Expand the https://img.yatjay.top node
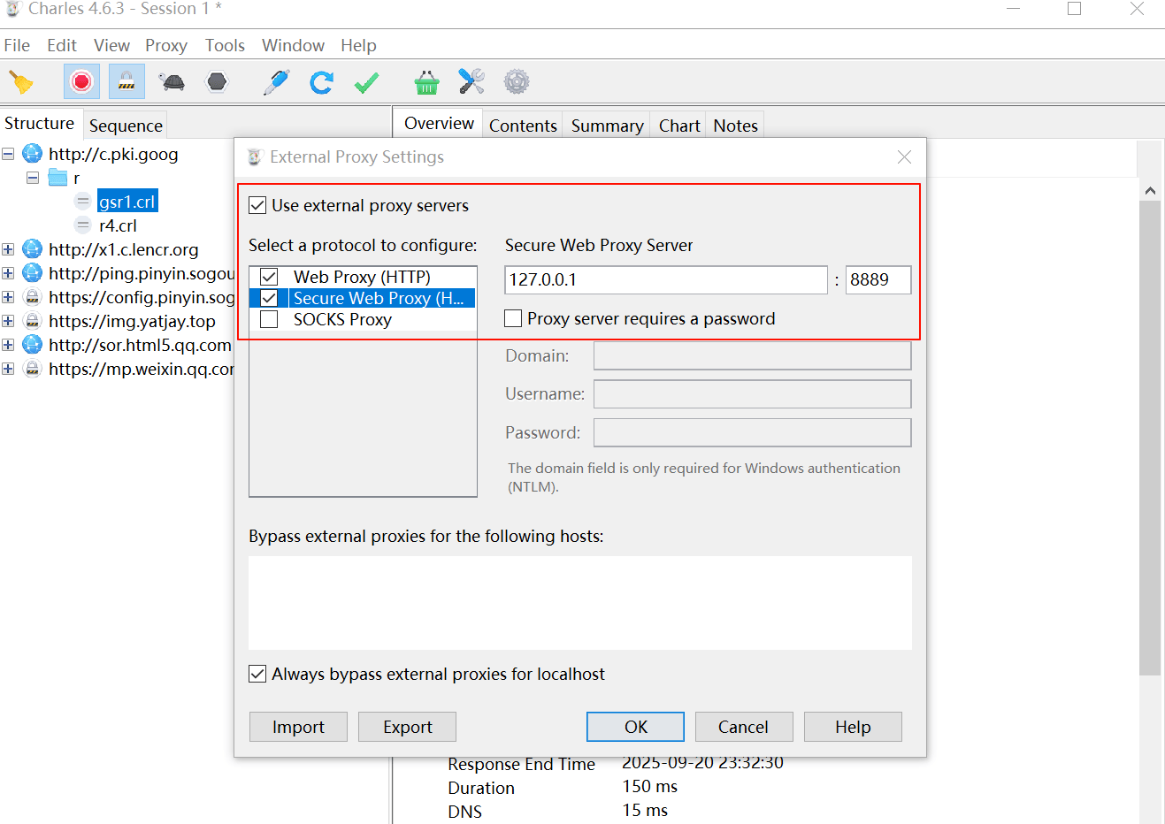1165x824 pixels. point(8,321)
